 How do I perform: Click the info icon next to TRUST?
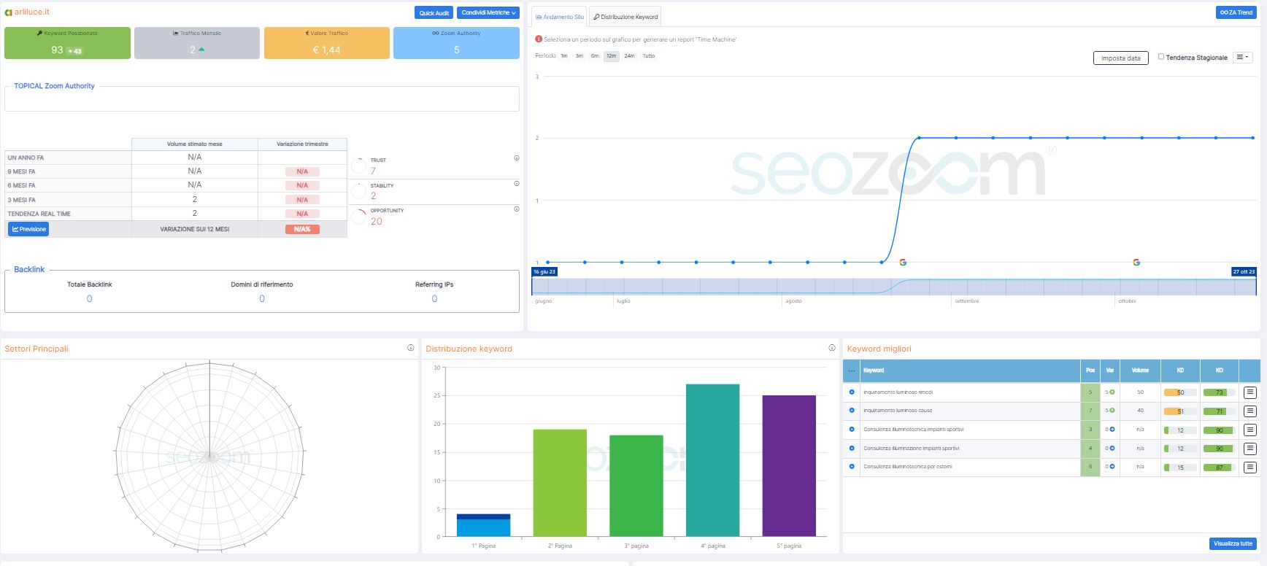tap(517, 158)
